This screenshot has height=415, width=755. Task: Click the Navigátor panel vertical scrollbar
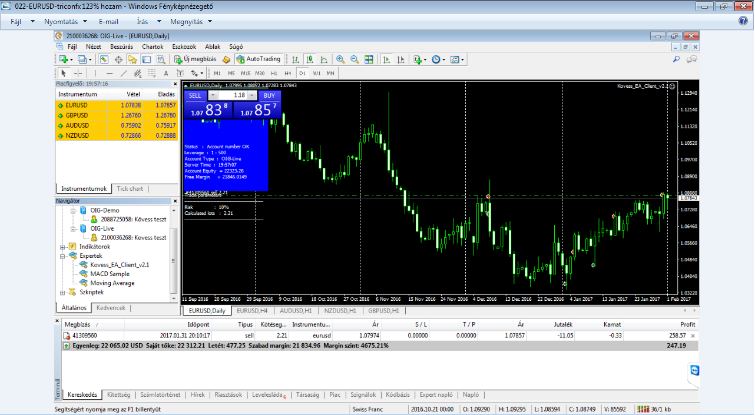[173, 259]
